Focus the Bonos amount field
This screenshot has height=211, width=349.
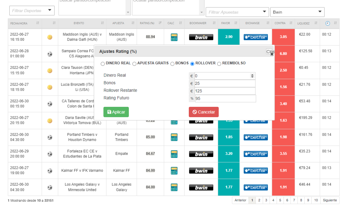point(225,83)
